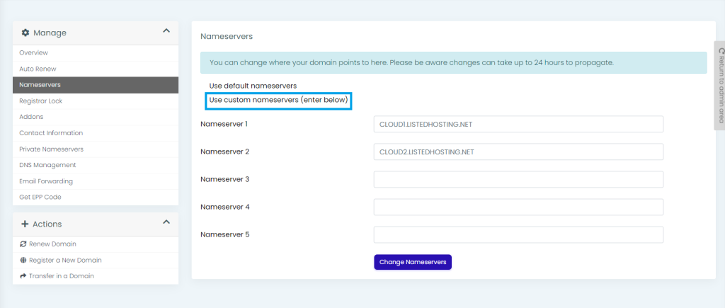Screen dimensions: 725x308
Task: Click the Renew Domain refresh icon
Action: (x=23, y=244)
